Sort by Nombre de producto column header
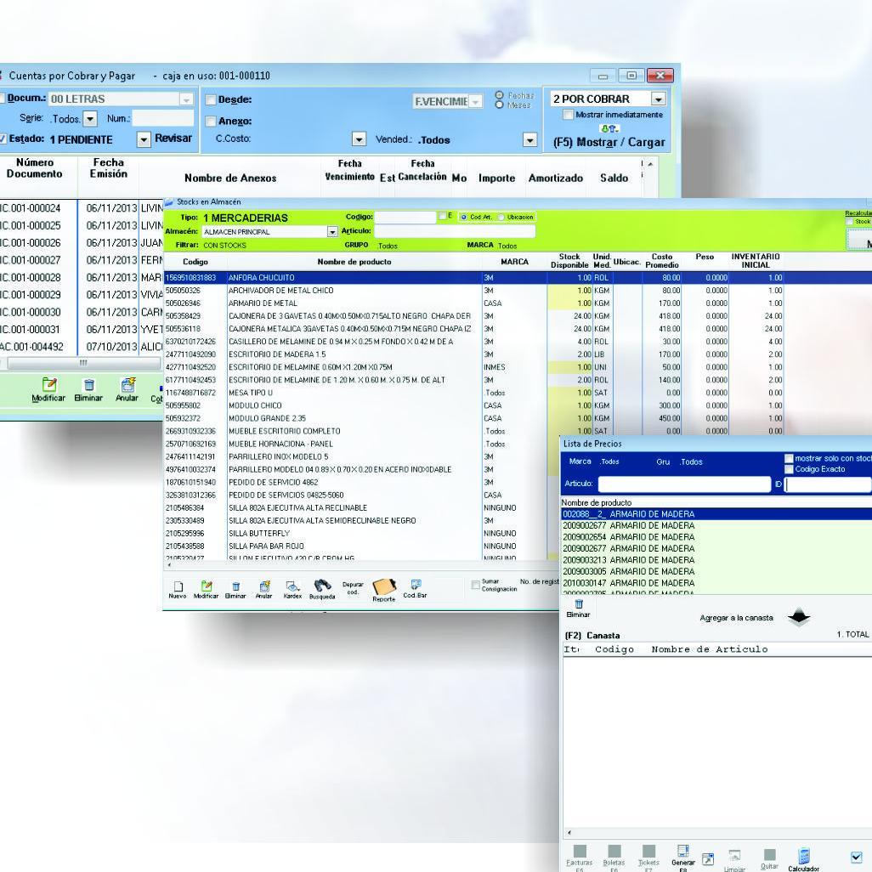872x872 pixels. click(354, 262)
